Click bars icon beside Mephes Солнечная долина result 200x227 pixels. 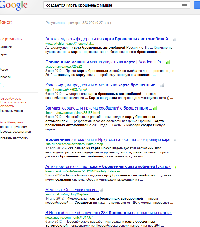(x=102, y=190)
